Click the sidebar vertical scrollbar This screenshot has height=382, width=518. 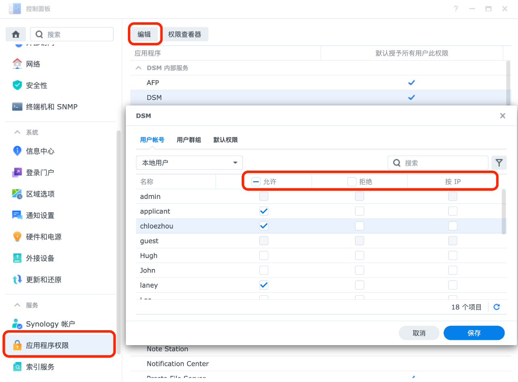119,242
